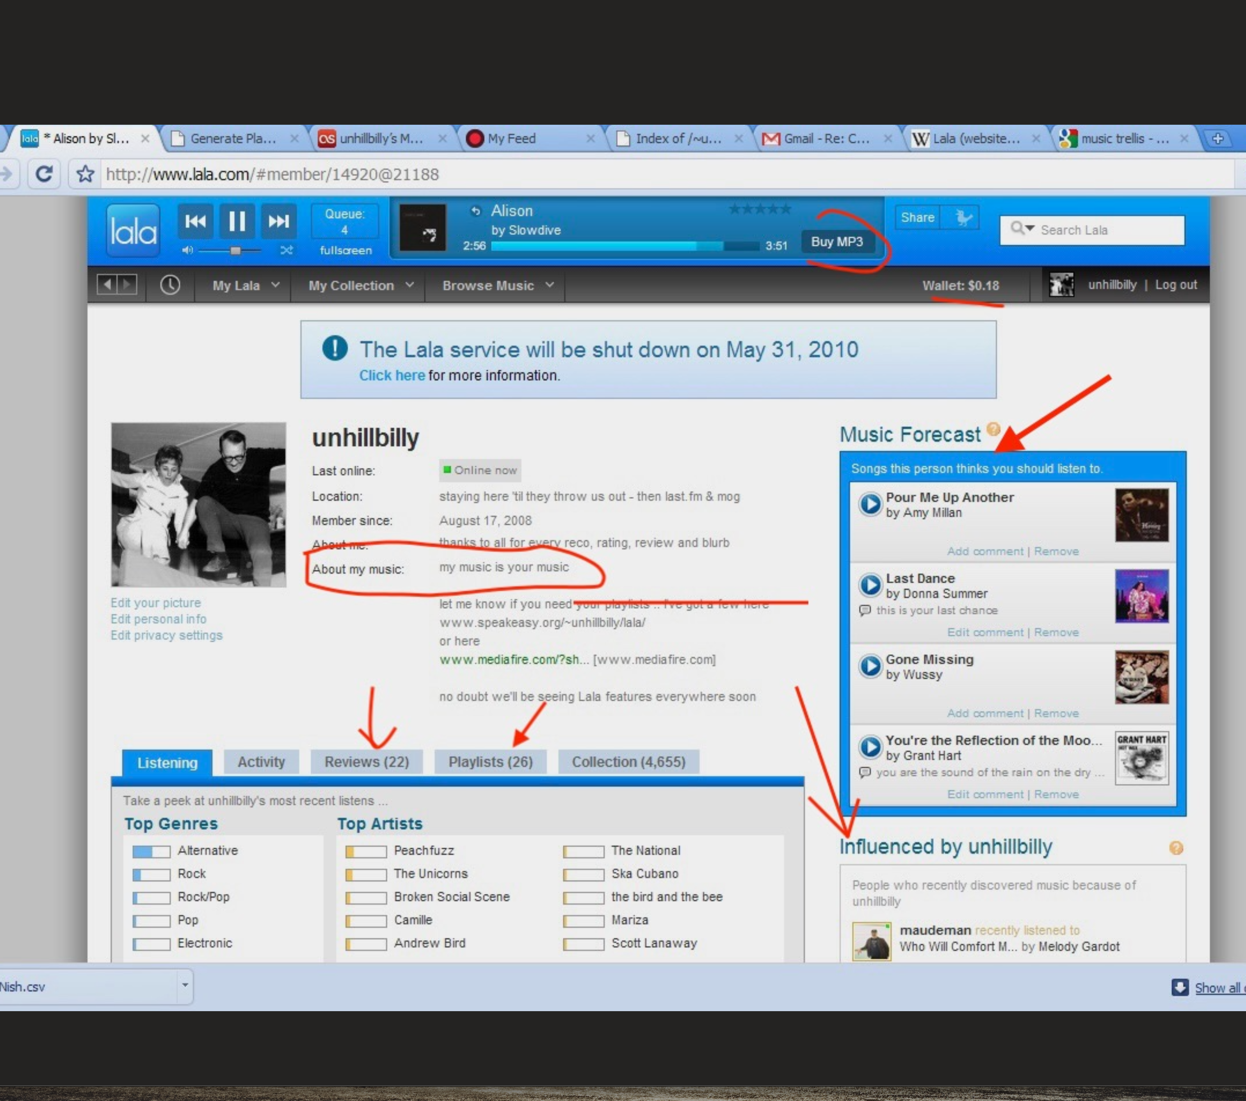
Task: Play Pour Me Up Another song
Action: coord(870,504)
